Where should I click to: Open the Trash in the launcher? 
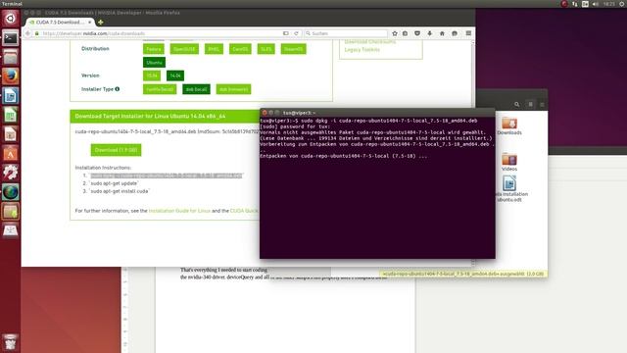coord(10,342)
